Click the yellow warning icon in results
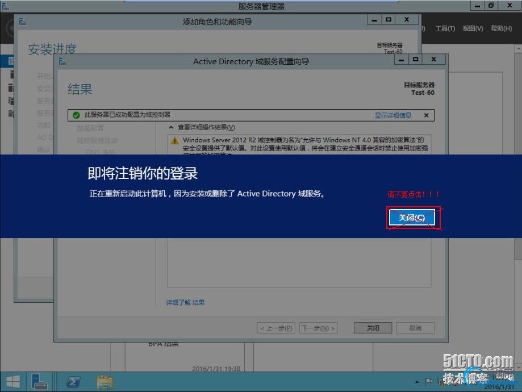Viewport: 522px width, 392px height. 174,141
